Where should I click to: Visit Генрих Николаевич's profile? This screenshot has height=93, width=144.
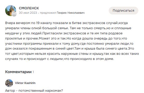click(71, 13)
